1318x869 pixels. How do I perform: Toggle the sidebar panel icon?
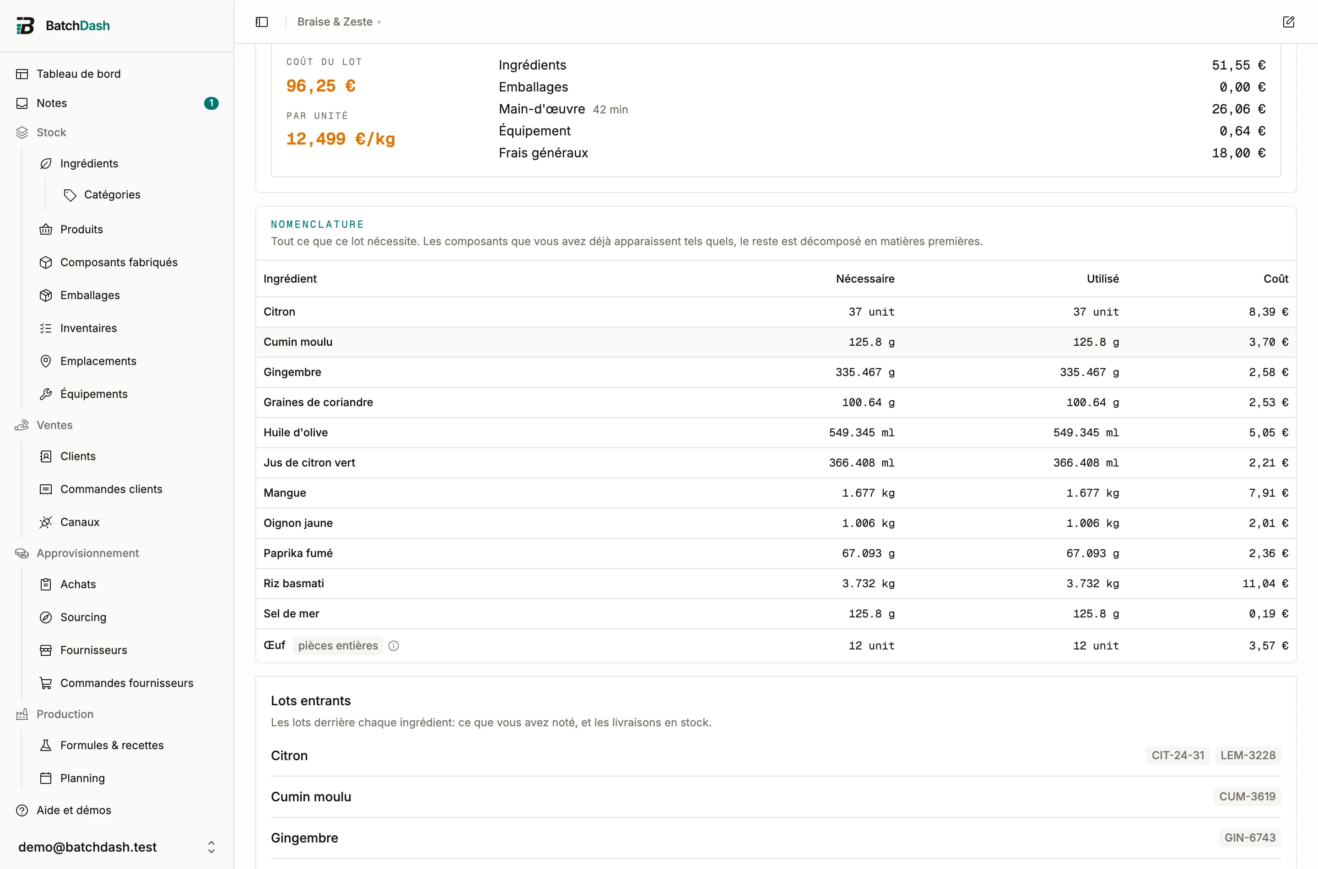[262, 22]
